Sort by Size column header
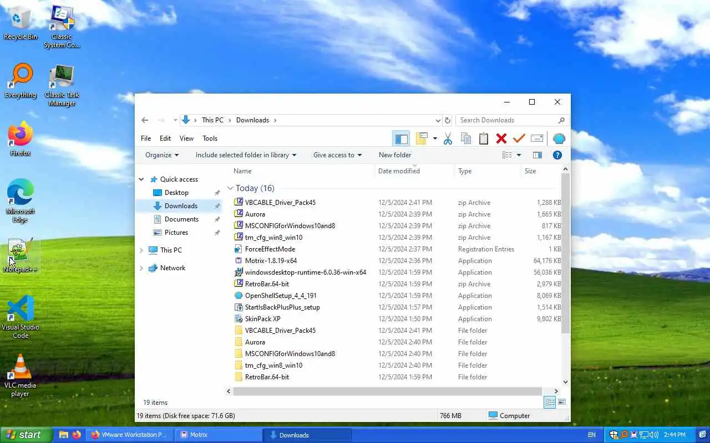This screenshot has width=710, height=443. coord(541,171)
